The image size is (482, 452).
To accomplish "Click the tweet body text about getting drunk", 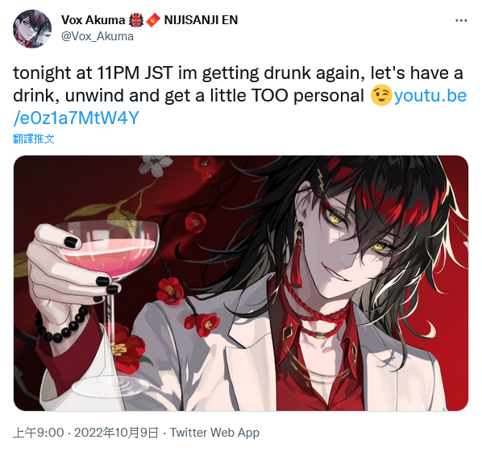I will pos(238,84).
